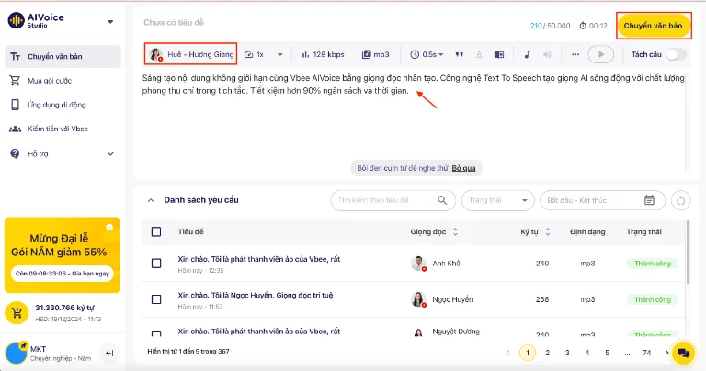The image size is (706, 371).
Task: Open the dictionary book icon
Action: point(499,54)
